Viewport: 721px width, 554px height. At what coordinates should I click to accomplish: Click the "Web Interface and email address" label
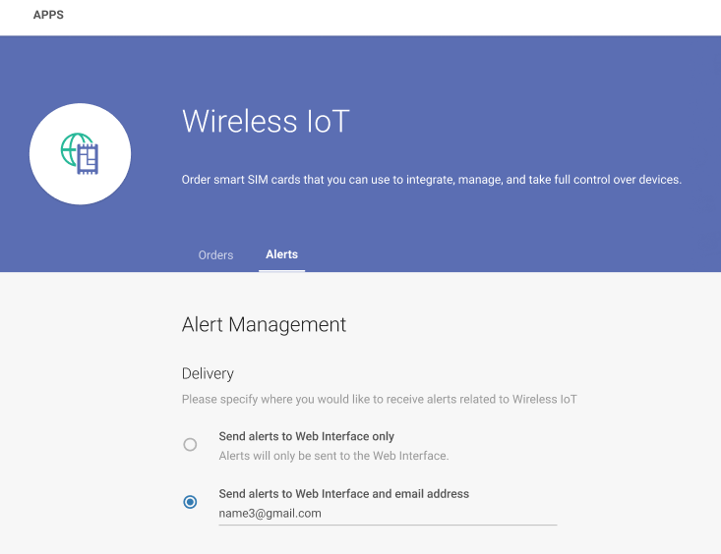pyautogui.click(x=343, y=494)
